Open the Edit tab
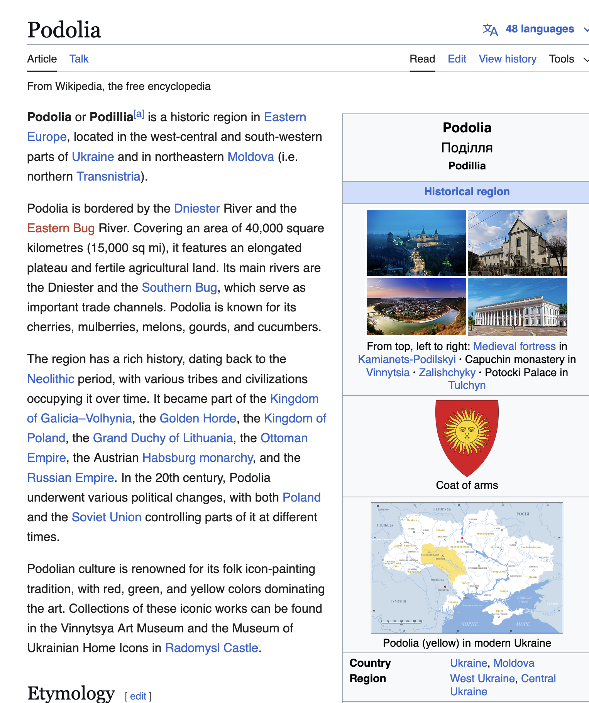Screen dimensions: 589x703 point(457,59)
